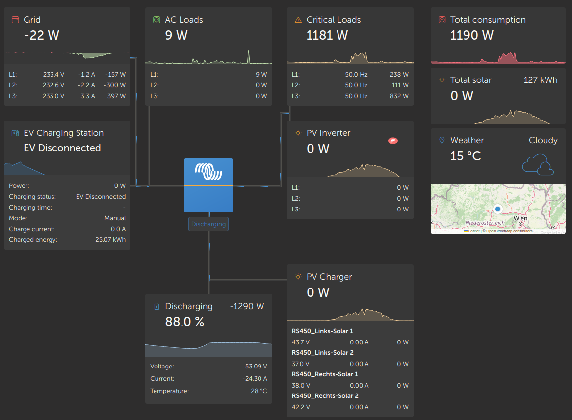Click the cloudy weather cloud icon
572x420 pixels.
pos(538,164)
